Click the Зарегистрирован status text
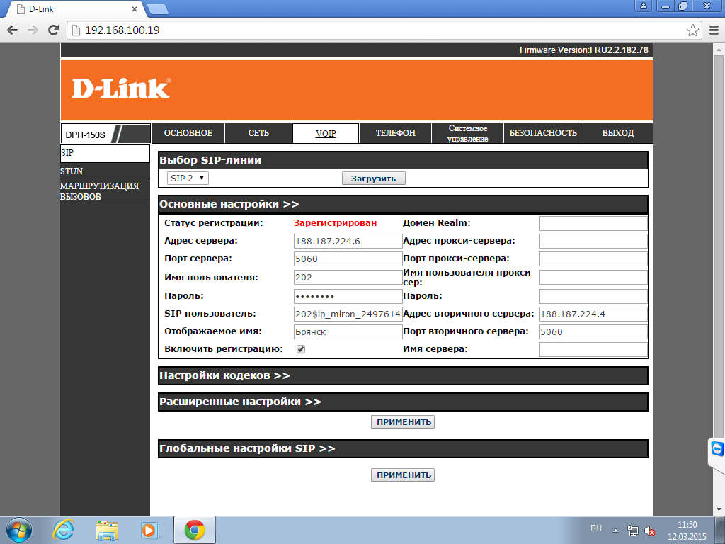The height and width of the screenshot is (544, 725). [x=335, y=223]
